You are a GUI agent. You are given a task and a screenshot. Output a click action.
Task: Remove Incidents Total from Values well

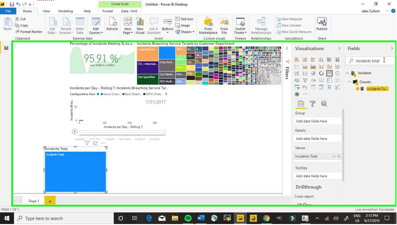pyautogui.click(x=339, y=156)
